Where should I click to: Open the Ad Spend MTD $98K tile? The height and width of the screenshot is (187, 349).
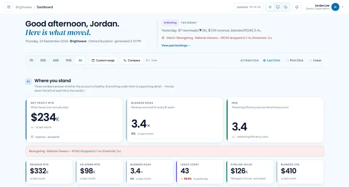pos(99,172)
